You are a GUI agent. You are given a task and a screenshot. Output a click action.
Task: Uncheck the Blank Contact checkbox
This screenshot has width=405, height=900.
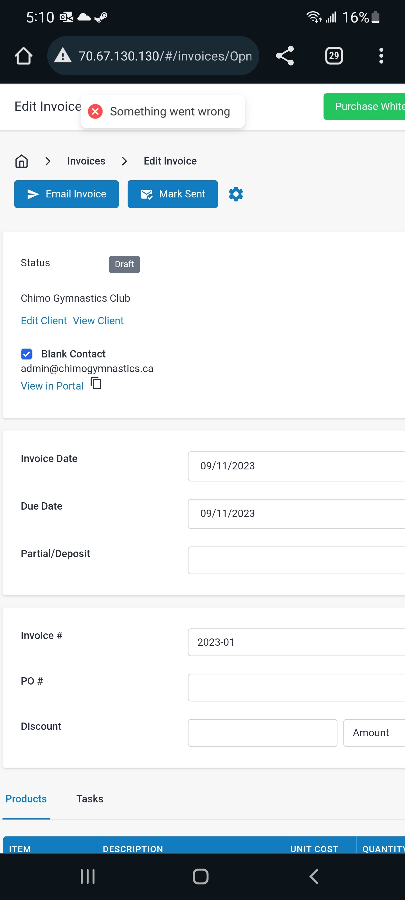point(26,354)
